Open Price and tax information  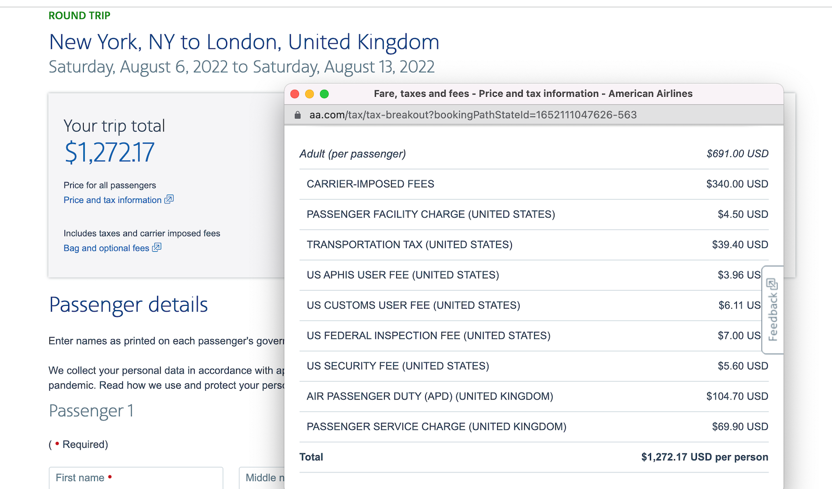coord(112,200)
